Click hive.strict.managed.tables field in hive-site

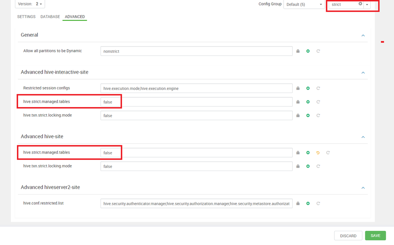pyautogui.click(x=196, y=152)
